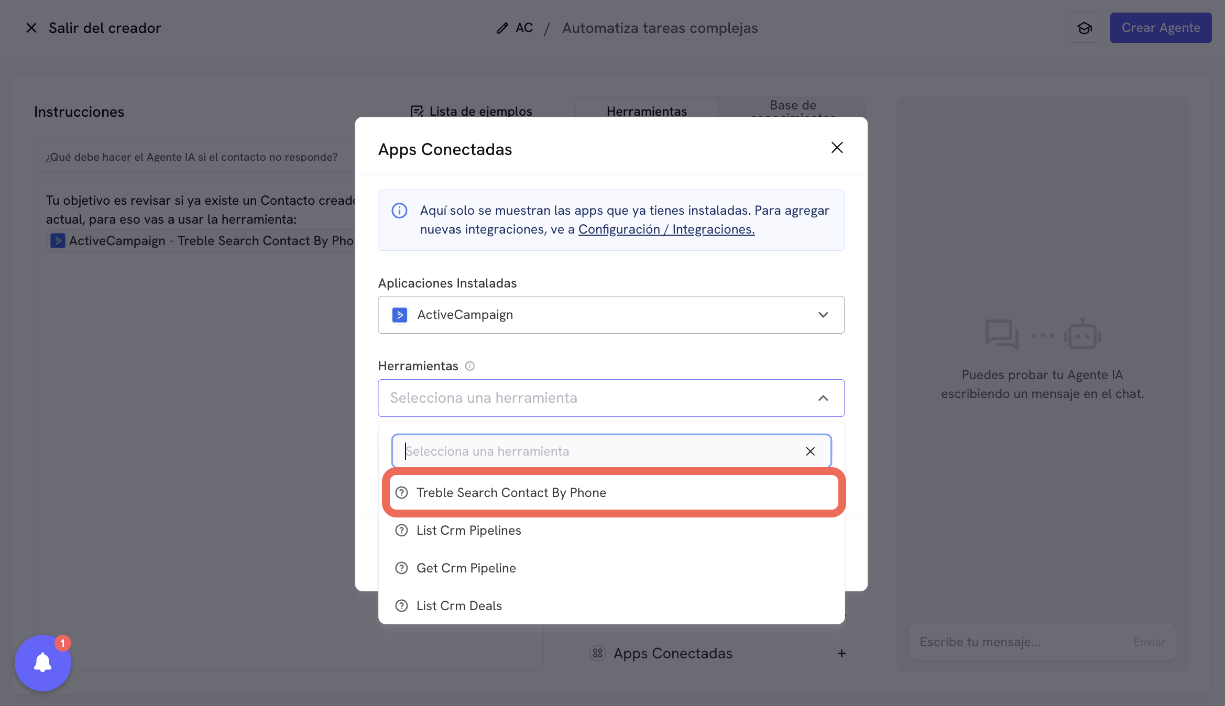Click help icon beside Get Crm Pipeline
The height and width of the screenshot is (706, 1225).
point(401,568)
